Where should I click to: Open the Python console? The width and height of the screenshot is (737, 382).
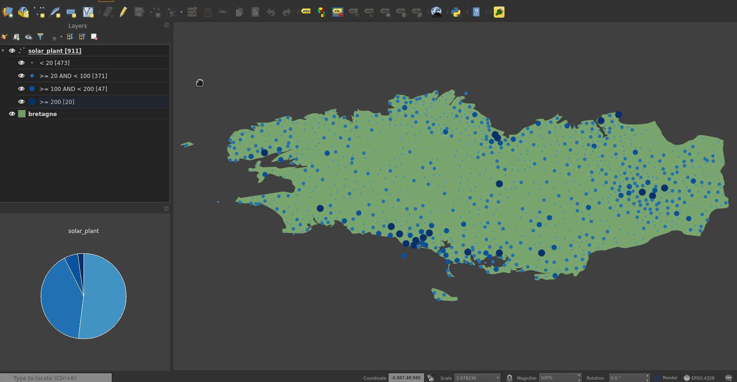[456, 12]
